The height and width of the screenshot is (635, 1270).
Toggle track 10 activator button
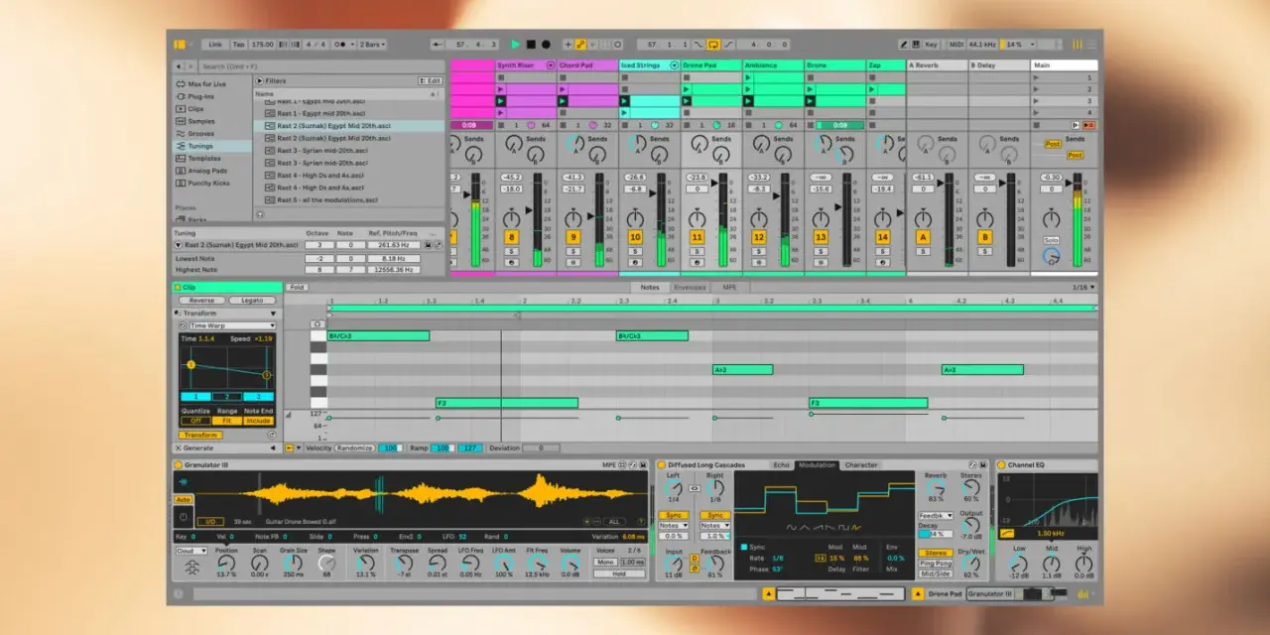[x=635, y=237]
